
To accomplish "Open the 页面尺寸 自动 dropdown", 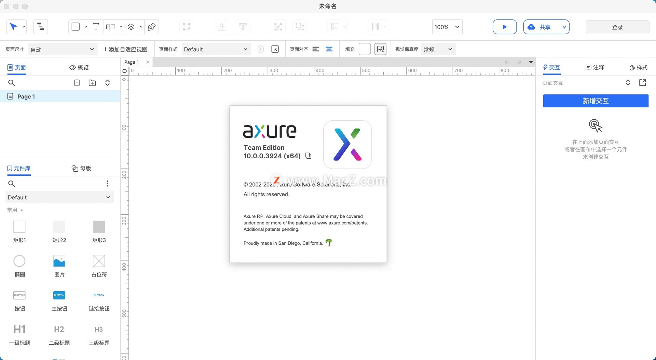I will pyautogui.click(x=62, y=49).
